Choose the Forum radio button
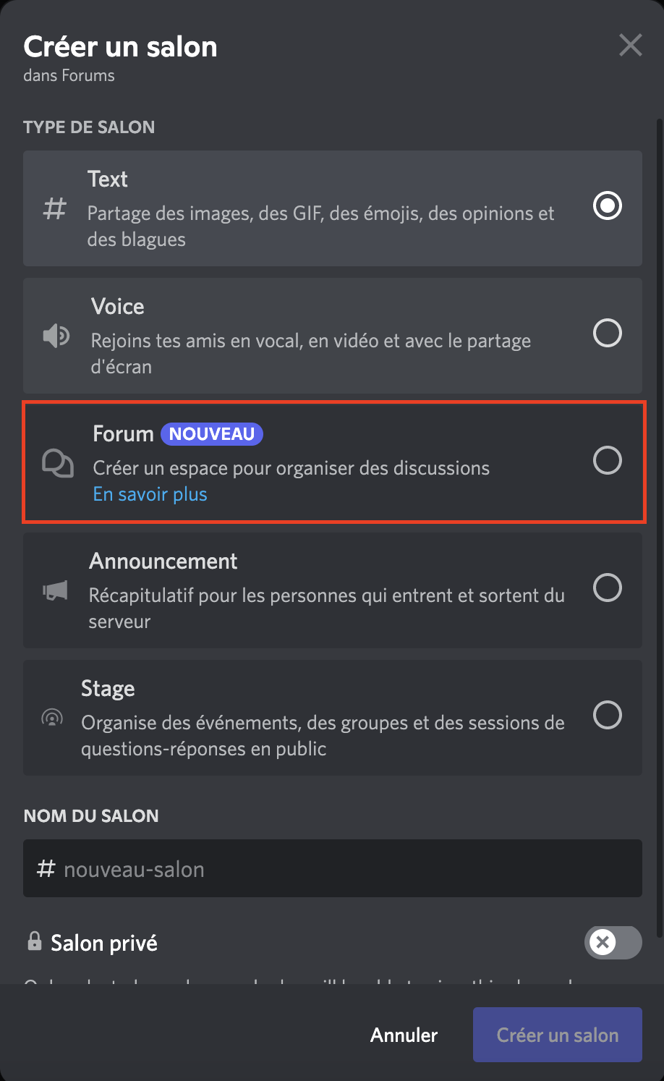Image resolution: width=664 pixels, height=1081 pixels. pos(607,460)
